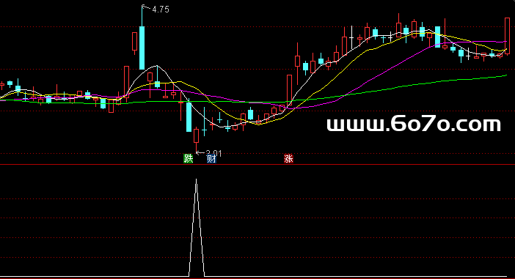The image size is (515, 279).
Task: Open the www.6o7o.com watermark link
Action: pos(414,124)
